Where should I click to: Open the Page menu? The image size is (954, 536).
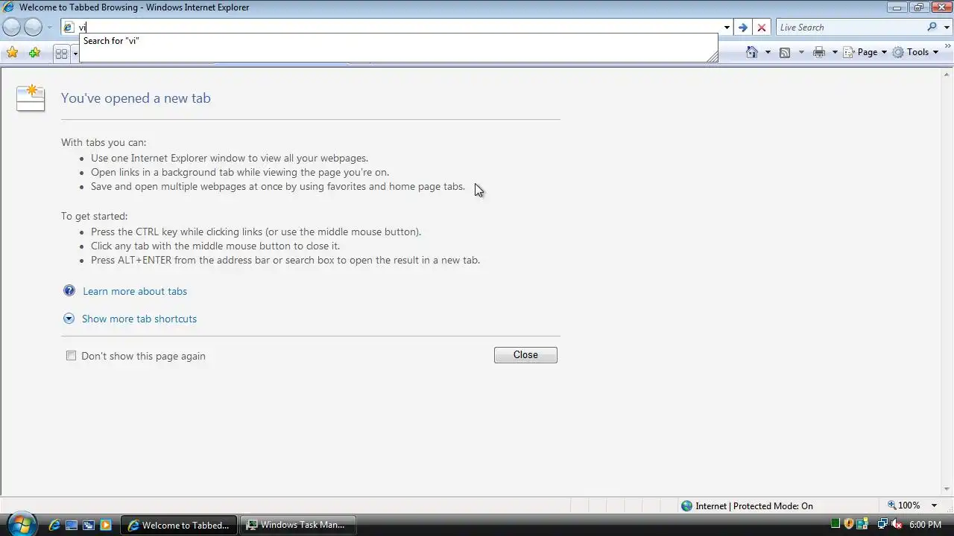[865, 52]
